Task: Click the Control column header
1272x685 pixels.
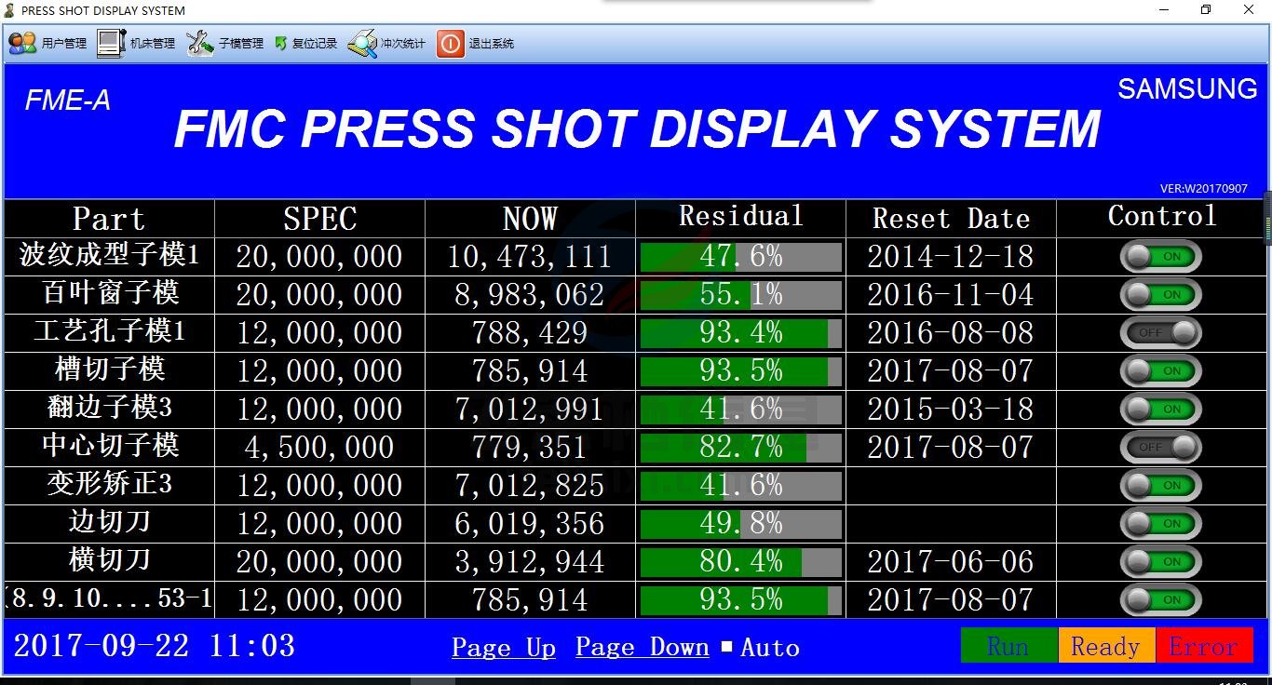Action: point(1162,217)
